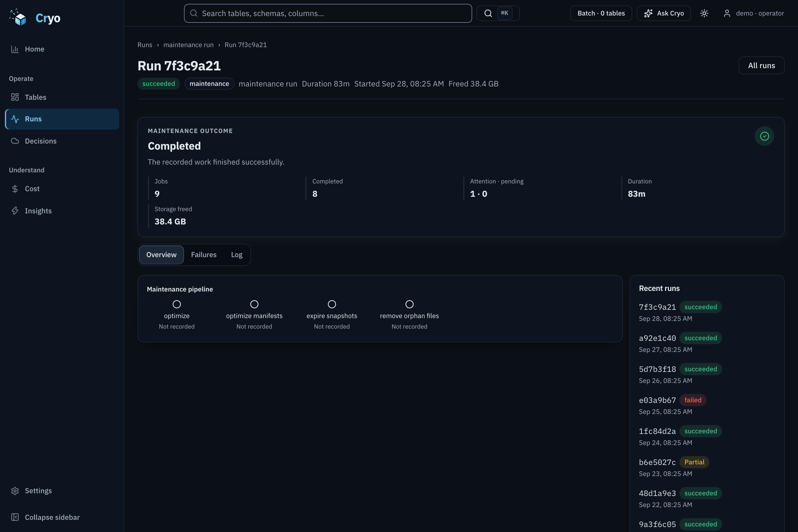Click the Tables grid icon in sidebar

[x=15, y=97]
